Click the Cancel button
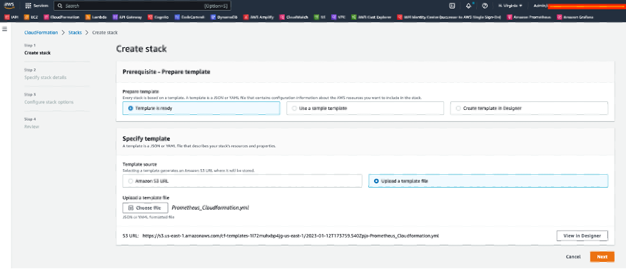 click(573, 257)
